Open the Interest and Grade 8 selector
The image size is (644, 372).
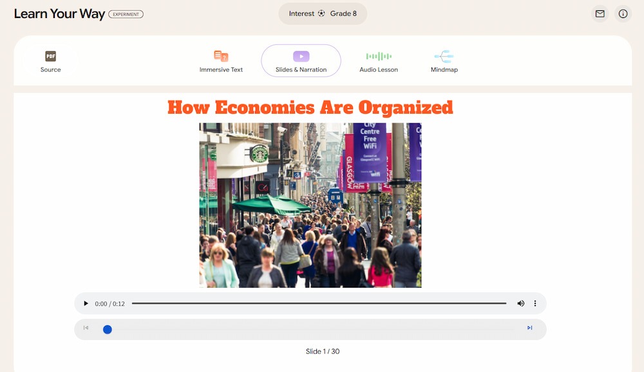pos(323,13)
